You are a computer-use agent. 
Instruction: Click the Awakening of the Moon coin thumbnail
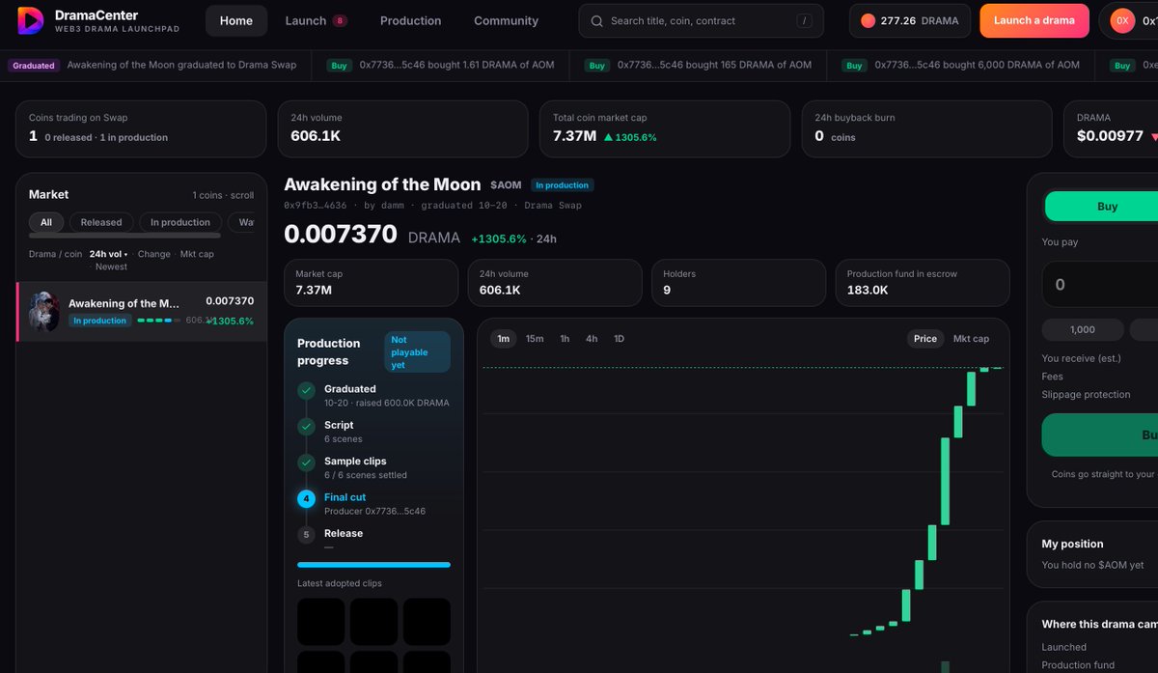pos(44,312)
